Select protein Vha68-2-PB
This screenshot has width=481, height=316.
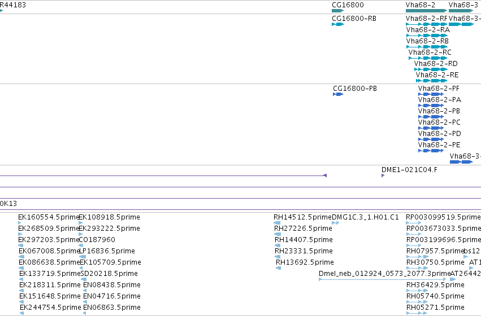pos(439,111)
